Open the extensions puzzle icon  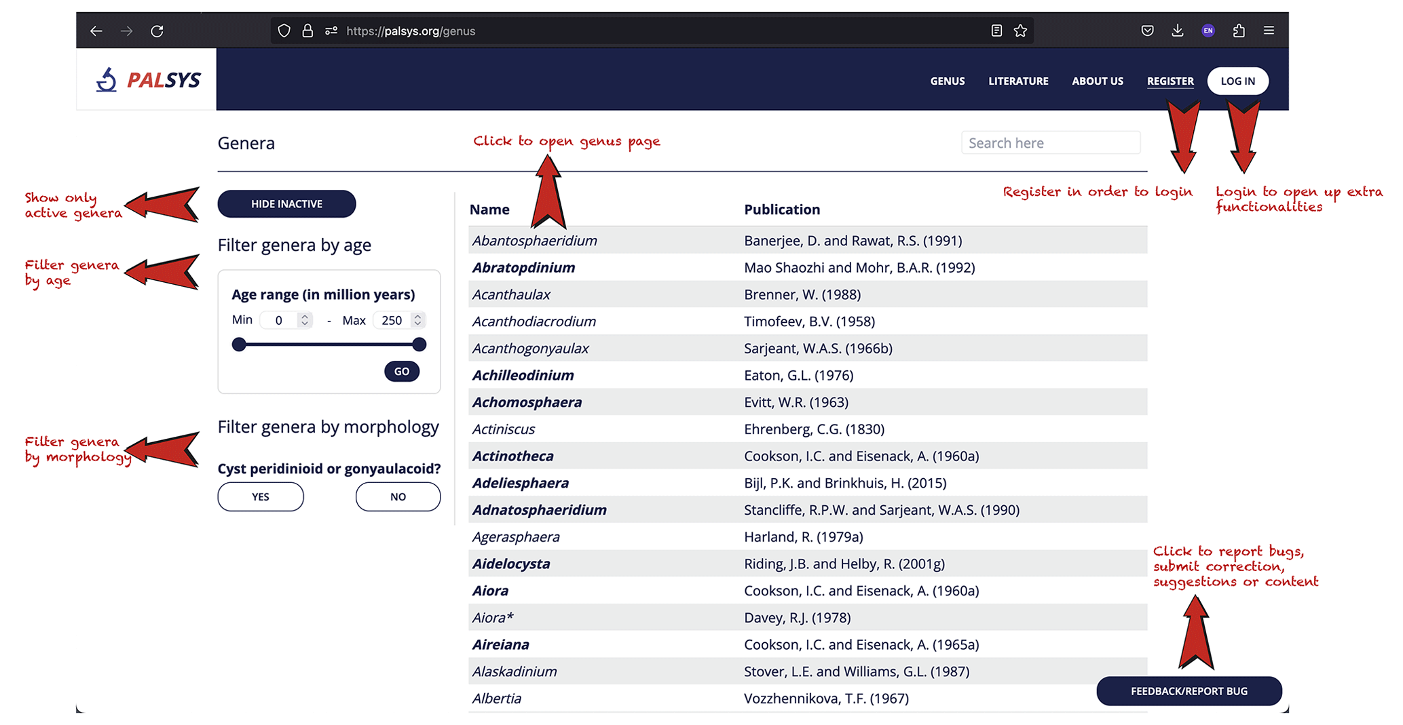1239,31
